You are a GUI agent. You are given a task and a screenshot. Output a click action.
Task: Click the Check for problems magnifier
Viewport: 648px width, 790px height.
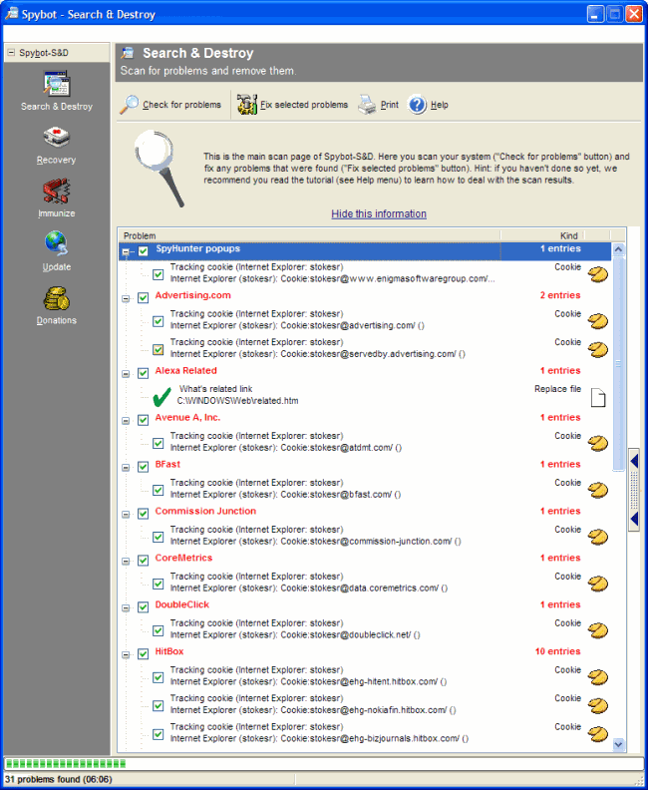coord(131,105)
